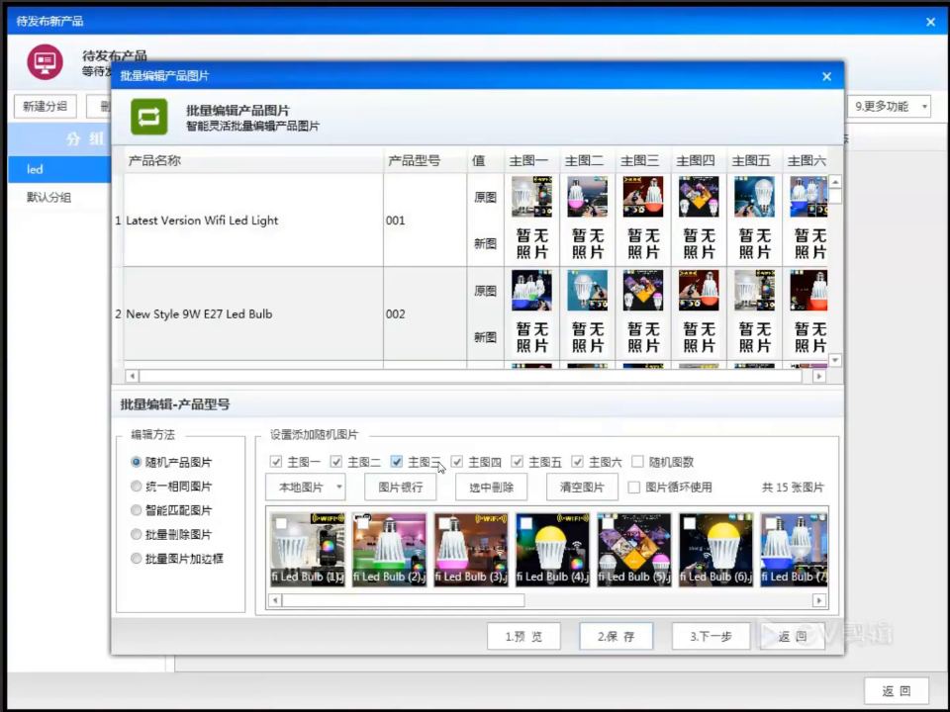The height and width of the screenshot is (712, 950).
Task: Select 随机产品图片 radio option
Action: point(172,462)
